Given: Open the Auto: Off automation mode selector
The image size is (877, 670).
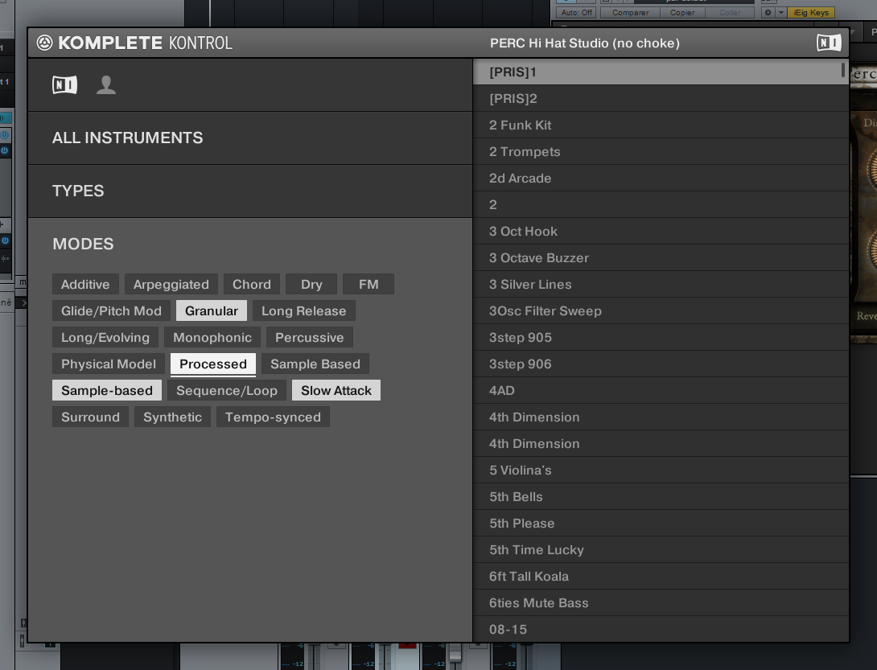Looking at the screenshot, I should click(576, 12).
